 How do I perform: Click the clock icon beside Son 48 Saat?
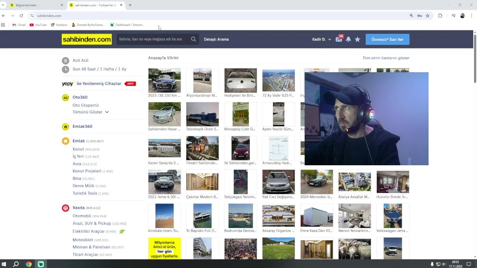[66, 69]
